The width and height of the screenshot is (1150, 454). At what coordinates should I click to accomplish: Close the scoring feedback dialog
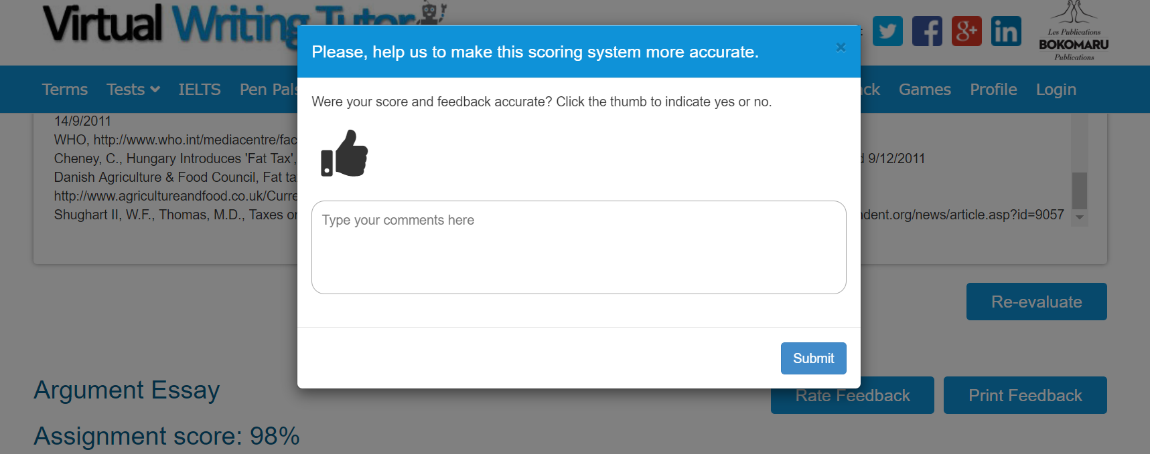pyautogui.click(x=841, y=47)
